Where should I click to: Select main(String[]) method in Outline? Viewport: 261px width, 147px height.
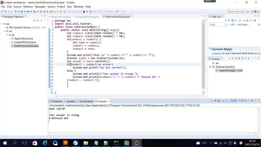231,71
